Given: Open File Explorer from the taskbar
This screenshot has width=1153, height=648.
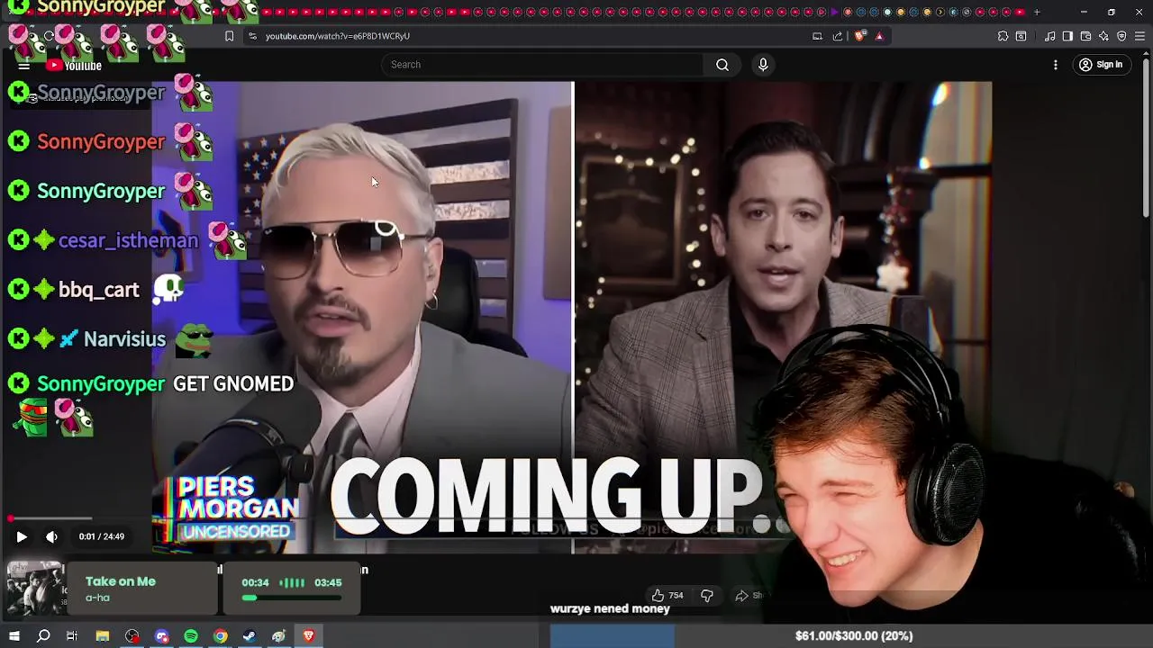Looking at the screenshot, I should [x=103, y=636].
